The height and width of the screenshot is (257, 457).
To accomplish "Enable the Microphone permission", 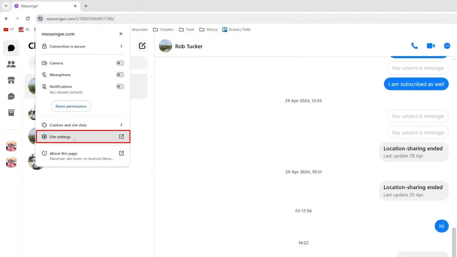I will click(x=120, y=75).
